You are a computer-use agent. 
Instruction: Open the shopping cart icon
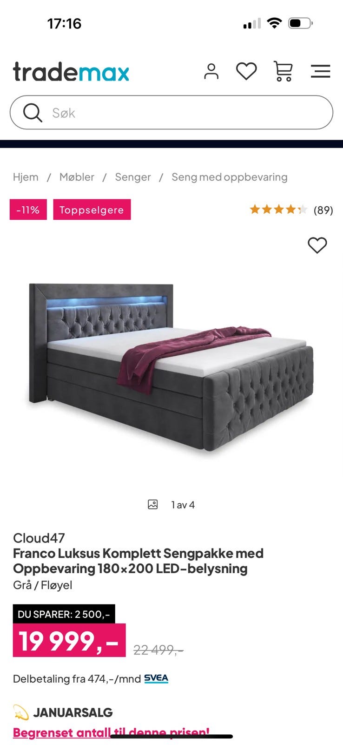point(283,71)
